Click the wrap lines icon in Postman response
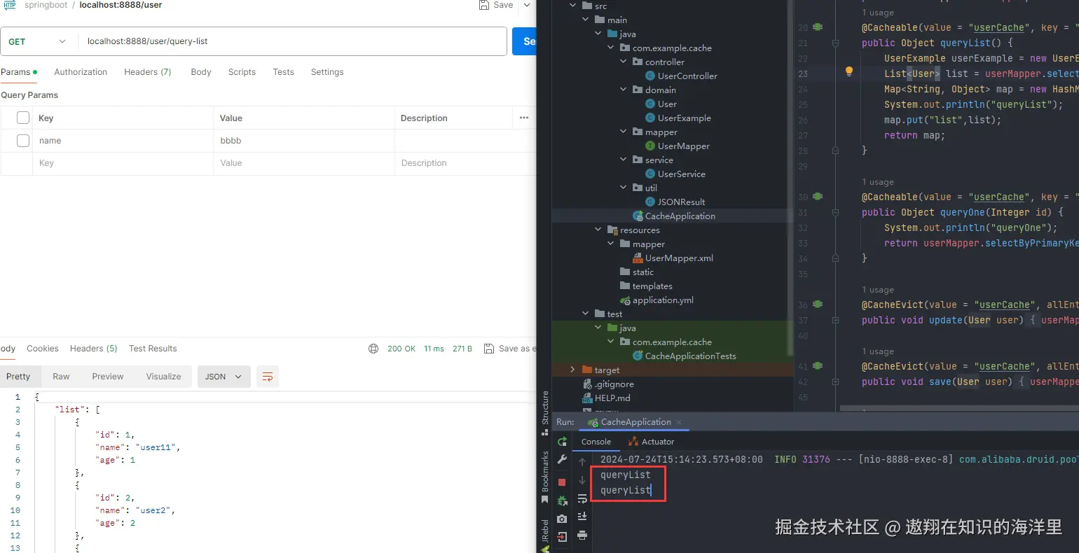1079x553 pixels. point(268,377)
